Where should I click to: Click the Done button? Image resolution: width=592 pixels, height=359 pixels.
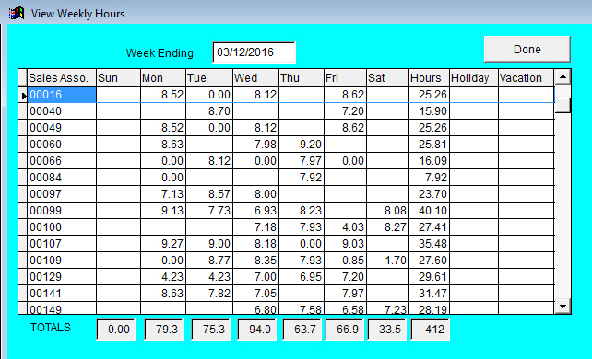pos(527,50)
